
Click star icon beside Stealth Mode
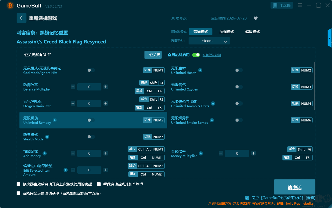click(47, 137)
